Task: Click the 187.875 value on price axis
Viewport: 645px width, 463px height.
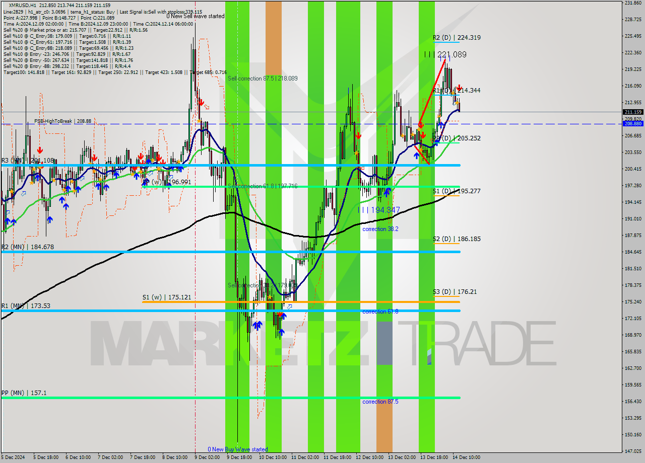Action: tap(633, 235)
